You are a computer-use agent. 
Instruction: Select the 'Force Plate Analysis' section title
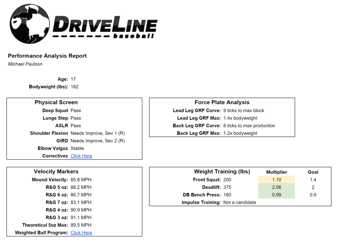(x=222, y=102)
